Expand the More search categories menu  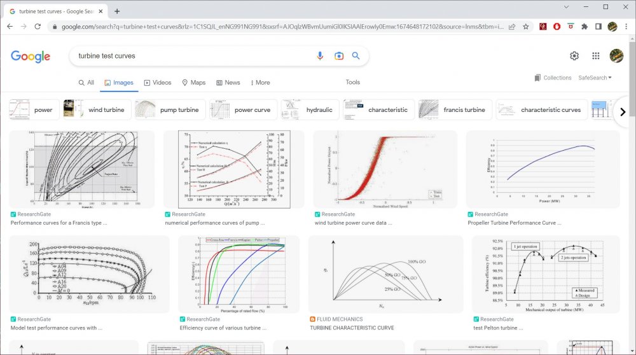[260, 83]
